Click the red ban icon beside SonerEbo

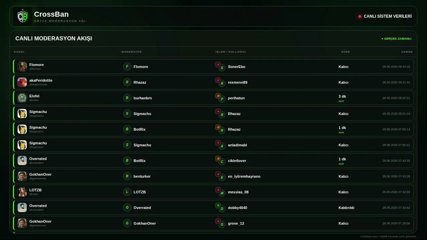click(x=218, y=65)
